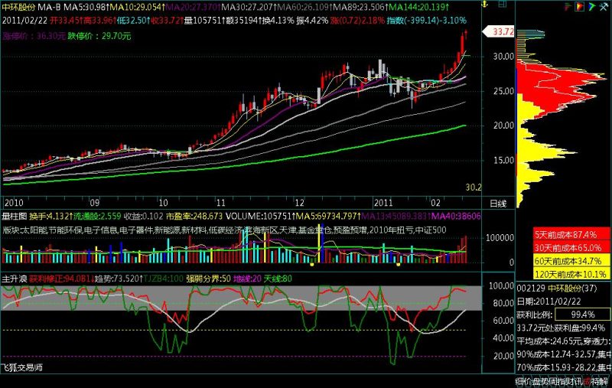
Task: Switch to the 势 tab
Action: pos(545,382)
